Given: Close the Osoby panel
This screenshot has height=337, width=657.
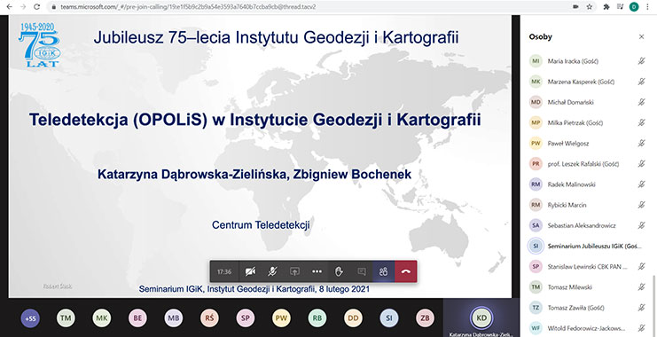Looking at the screenshot, I should pyautogui.click(x=641, y=37).
